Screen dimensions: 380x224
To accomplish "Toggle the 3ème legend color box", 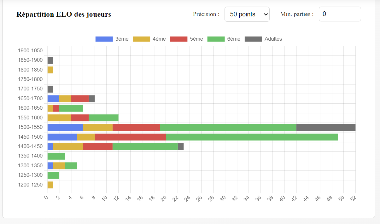I will 104,39.
